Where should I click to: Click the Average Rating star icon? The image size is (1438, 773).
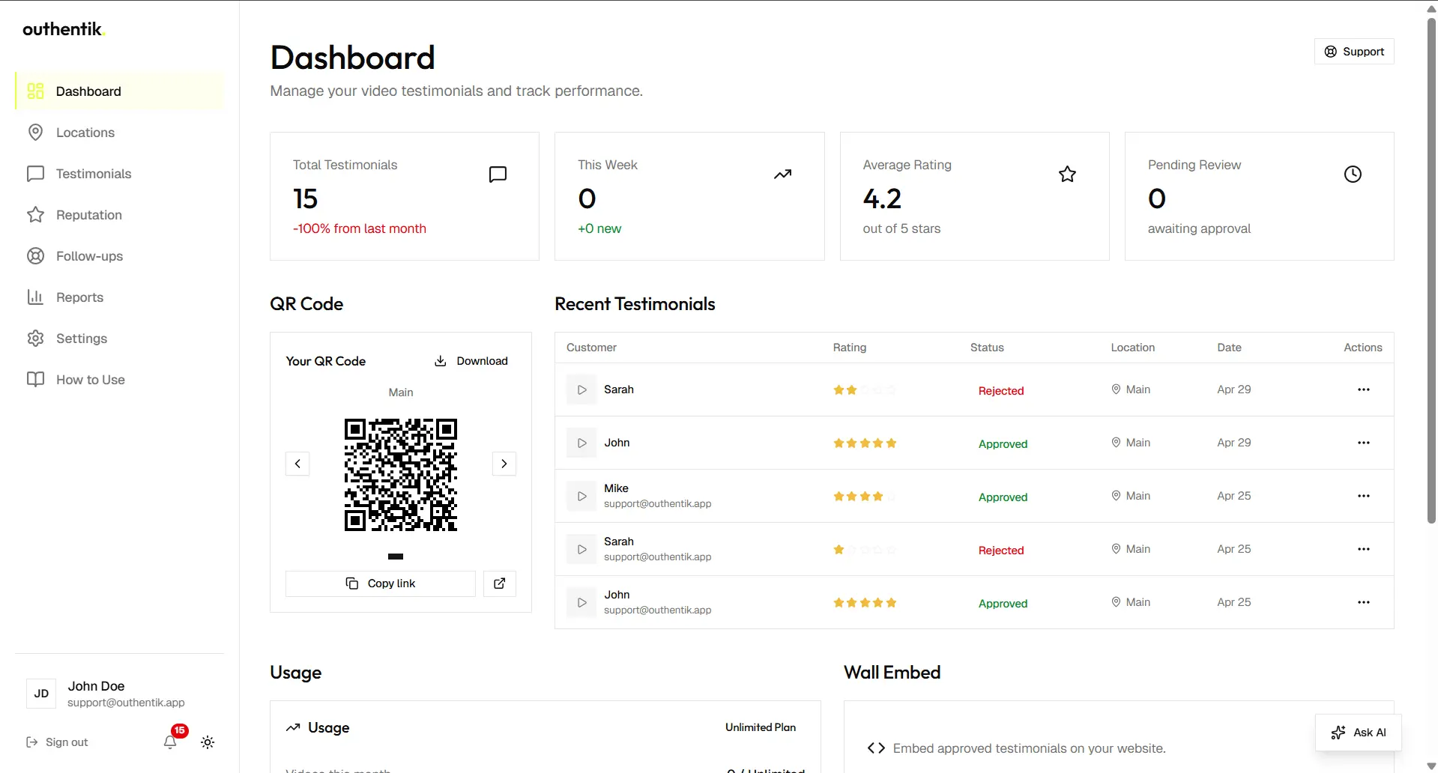(1068, 175)
